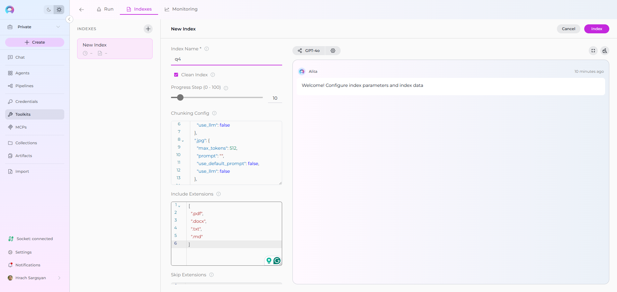Switch to the Monitoring tab
617x292 pixels.
[181, 9]
